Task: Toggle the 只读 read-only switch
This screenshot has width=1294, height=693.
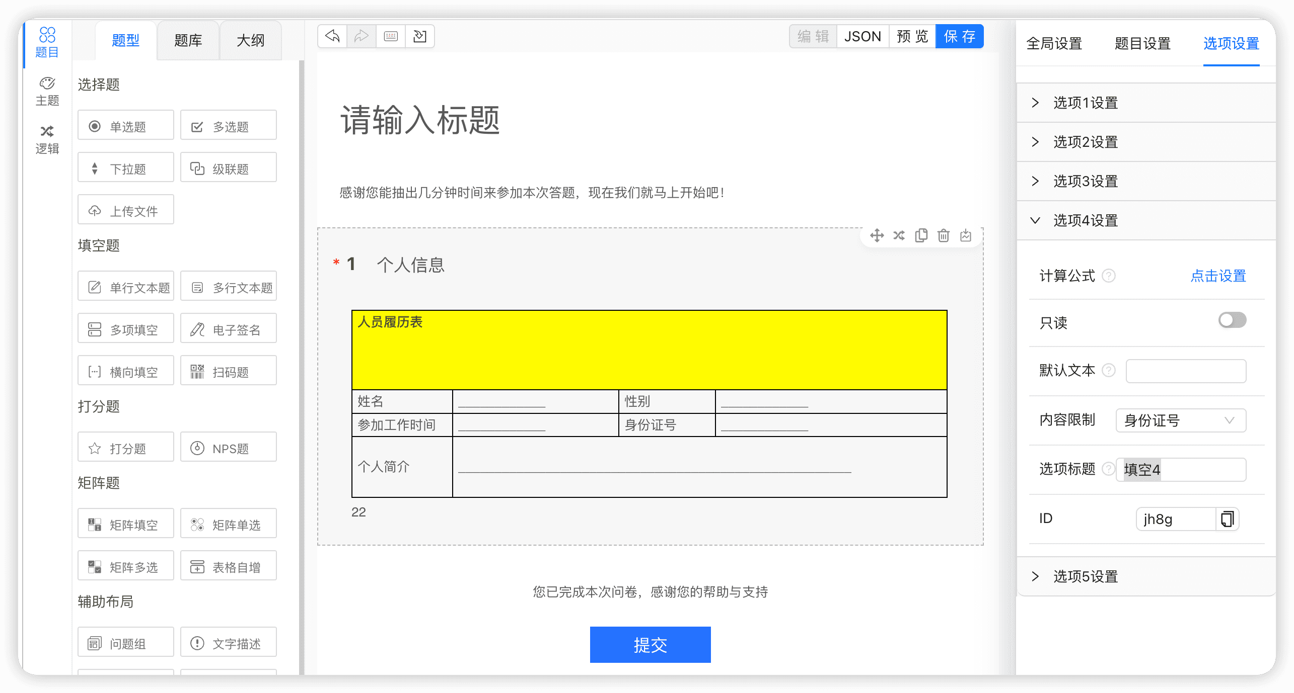Action: pos(1232,320)
